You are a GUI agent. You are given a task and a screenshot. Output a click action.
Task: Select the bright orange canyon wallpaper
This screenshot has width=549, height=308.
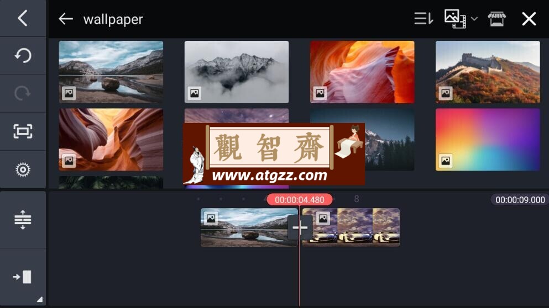tap(362, 72)
